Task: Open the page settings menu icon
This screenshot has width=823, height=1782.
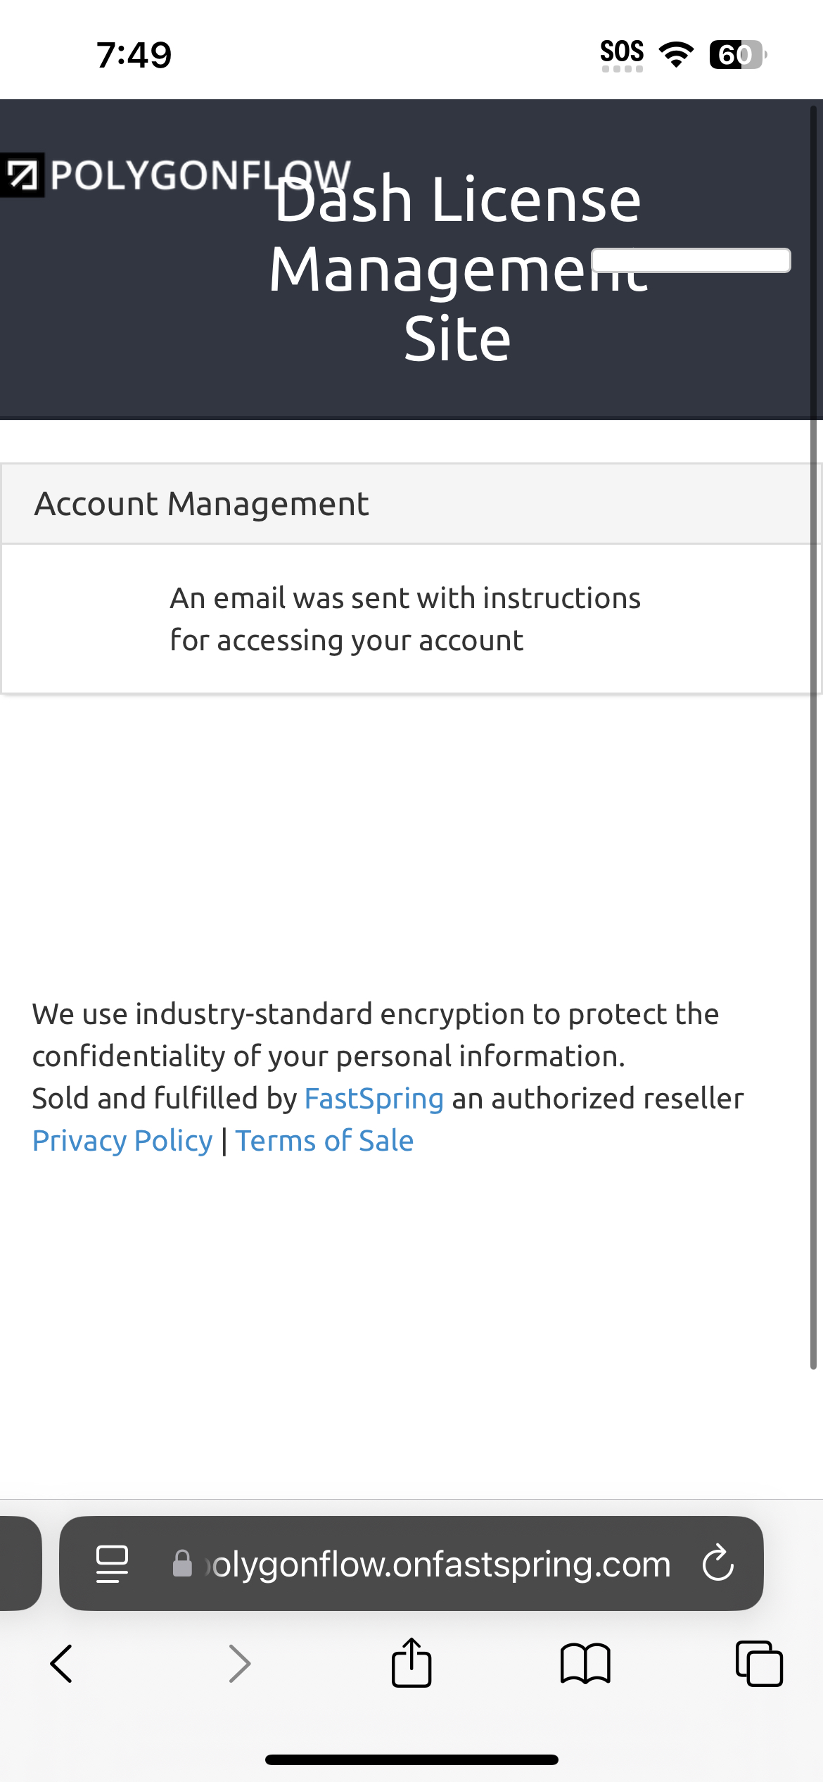Action: (112, 1563)
